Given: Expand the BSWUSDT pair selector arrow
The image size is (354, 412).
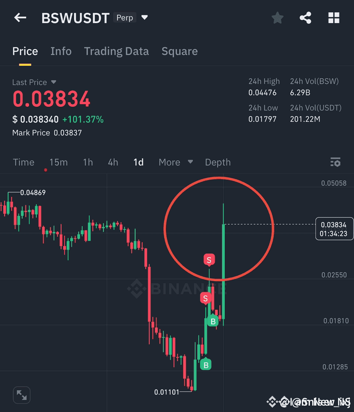Looking at the screenshot, I should pos(144,18).
